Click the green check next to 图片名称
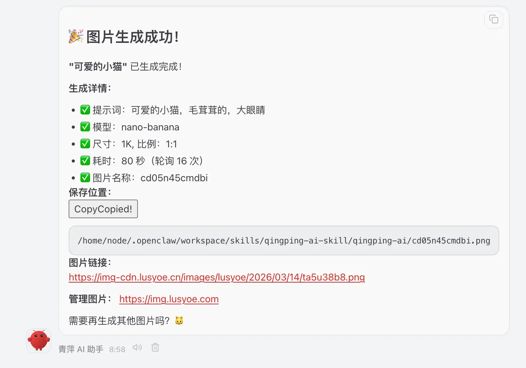526x368 pixels. [85, 178]
